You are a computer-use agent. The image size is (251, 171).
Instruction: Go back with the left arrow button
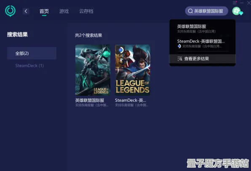coord(26,11)
